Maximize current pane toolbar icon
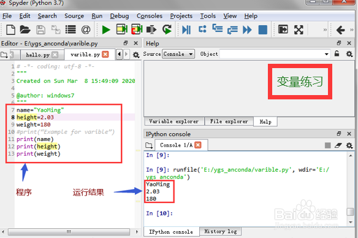The width and height of the screenshot is (358, 238). [x=283, y=29]
